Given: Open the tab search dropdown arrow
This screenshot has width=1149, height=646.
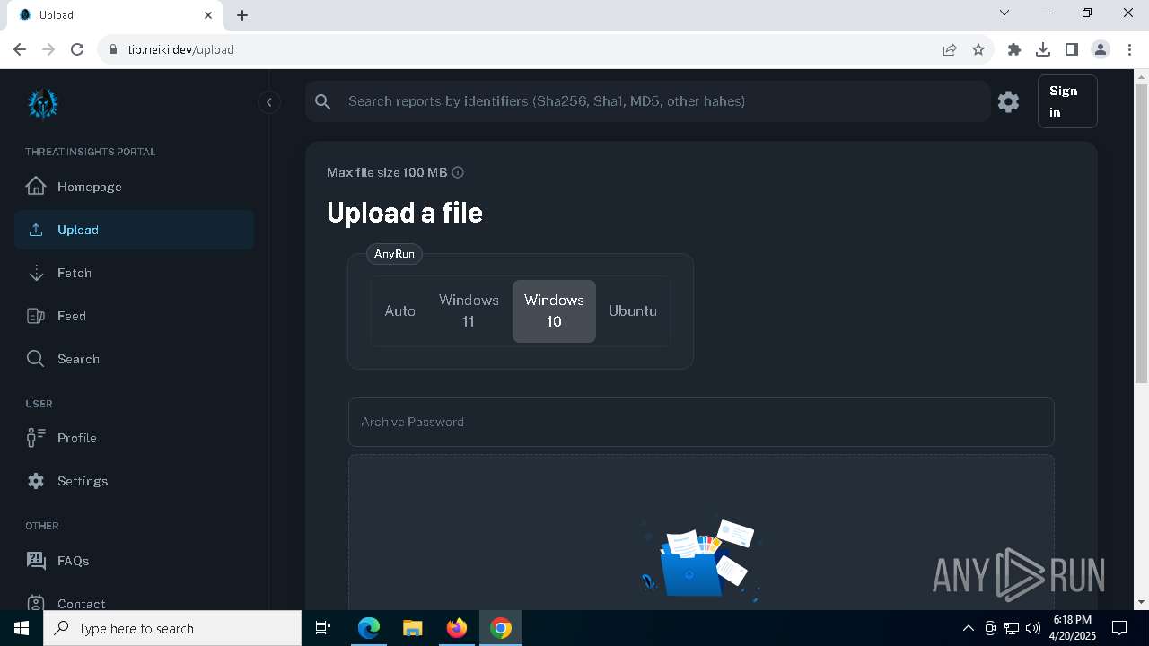Looking at the screenshot, I should click(1004, 13).
